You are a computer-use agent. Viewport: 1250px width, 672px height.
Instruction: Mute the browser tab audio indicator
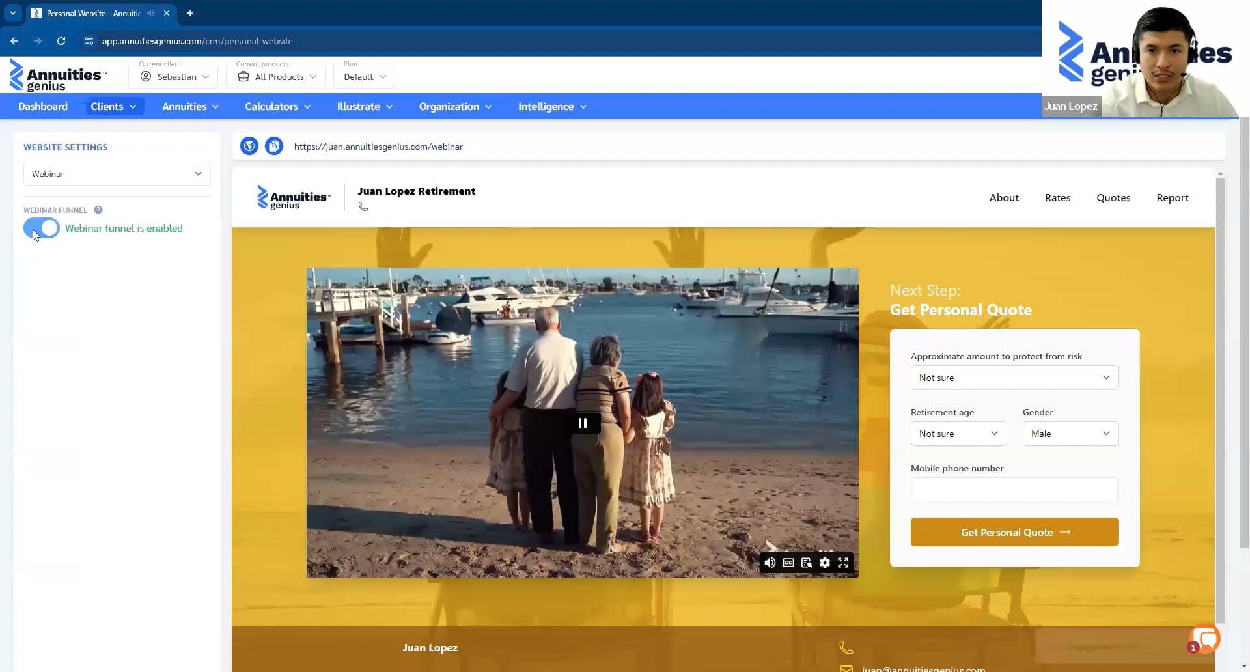[x=151, y=13]
